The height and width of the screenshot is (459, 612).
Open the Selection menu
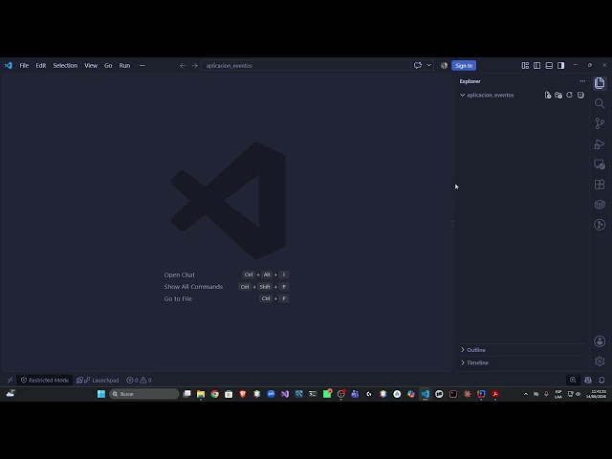point(65,66)
